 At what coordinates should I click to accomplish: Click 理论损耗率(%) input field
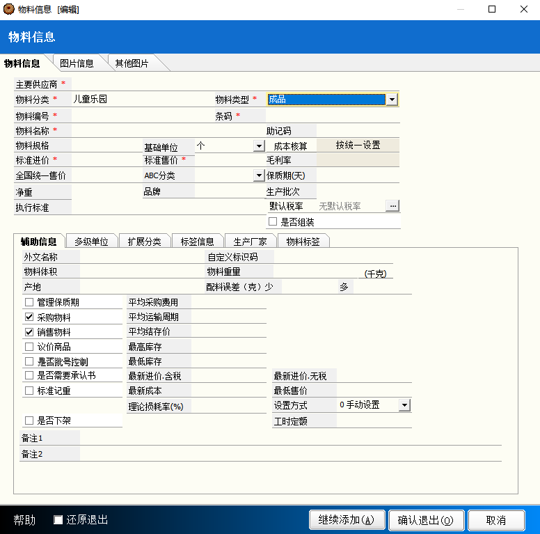pyautogui.click(x=229, y=406)
